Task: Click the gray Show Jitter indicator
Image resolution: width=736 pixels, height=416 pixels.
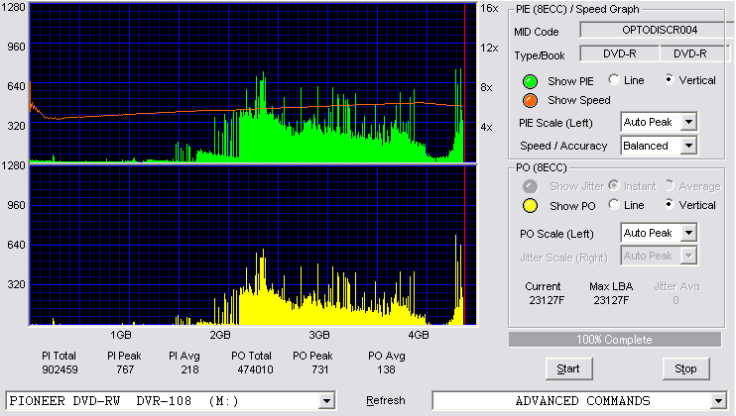Action: pyautogui.click(x=530, y=186)
